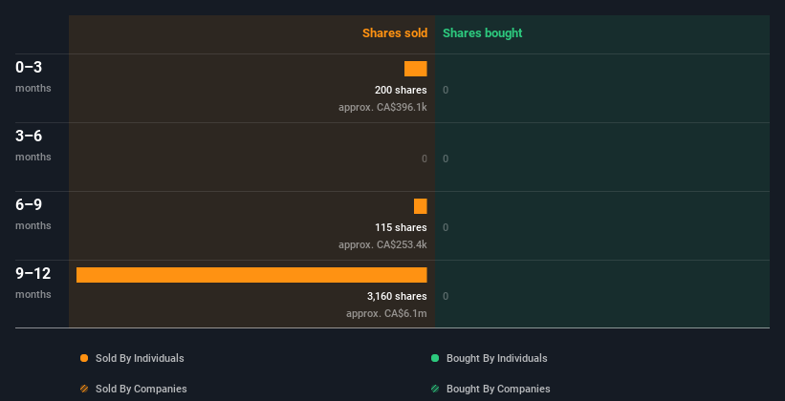This screenshot has width=785, height=401.
Task: Click the 200 shares value label
Action: click(401, 91)
